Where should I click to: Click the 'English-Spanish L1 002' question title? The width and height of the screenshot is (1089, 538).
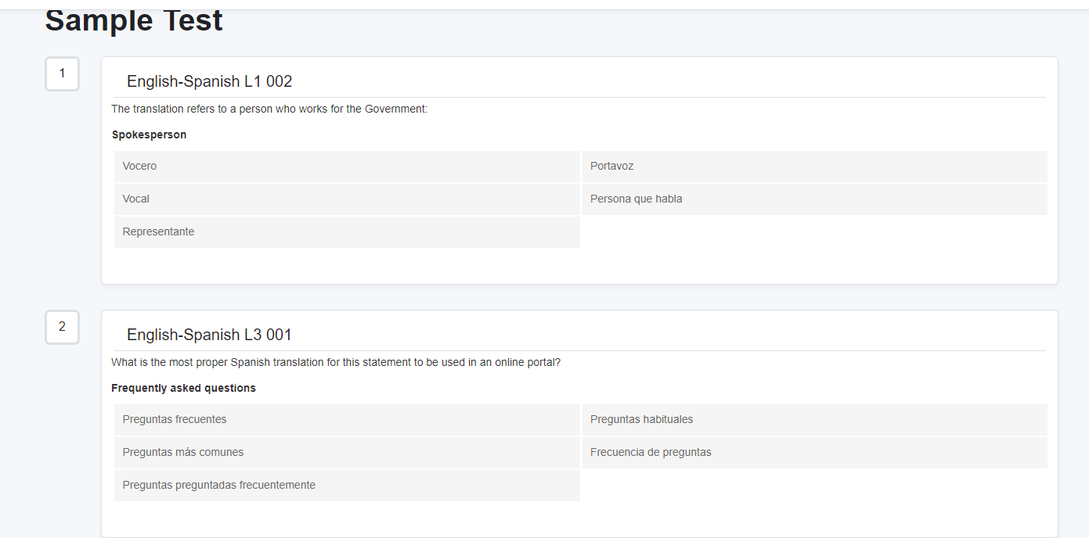[209, 81]
